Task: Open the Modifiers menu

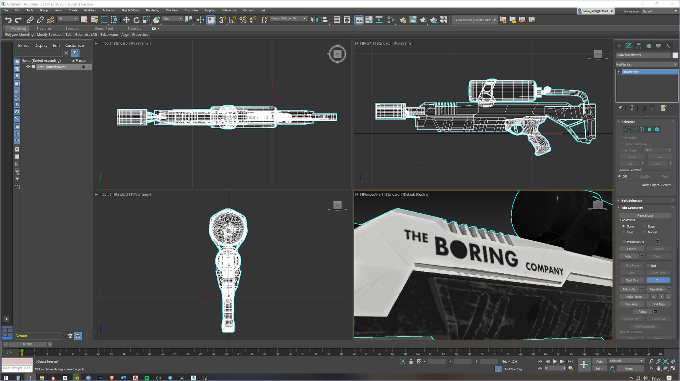Action: coord(90,10)
